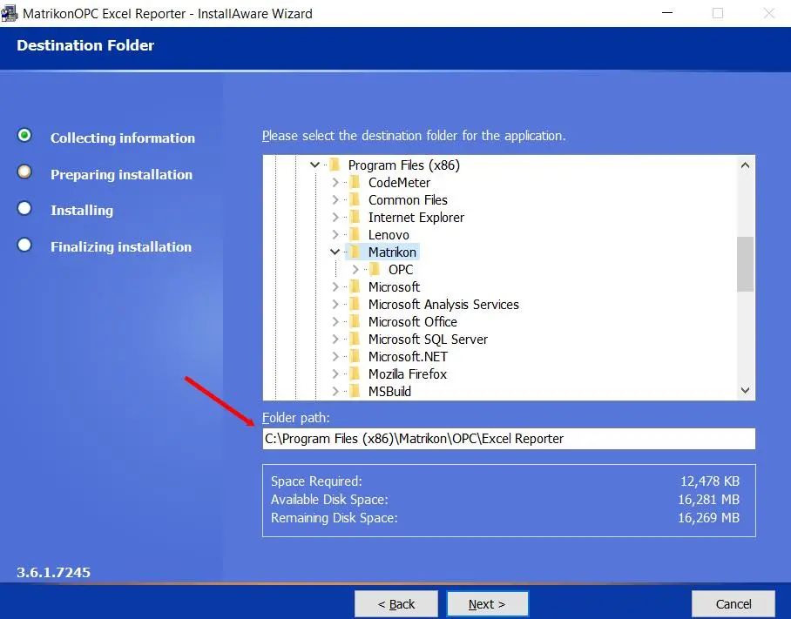Click the version number 3.6.1.7245
This screenshot has width=791, height=619.
[53, 573]
